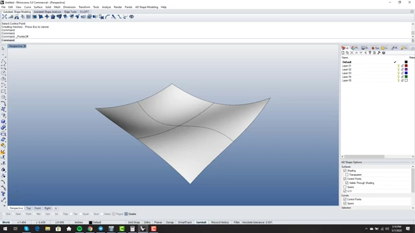Toggle Grid Snap in the status bar

tap(134, 223)
